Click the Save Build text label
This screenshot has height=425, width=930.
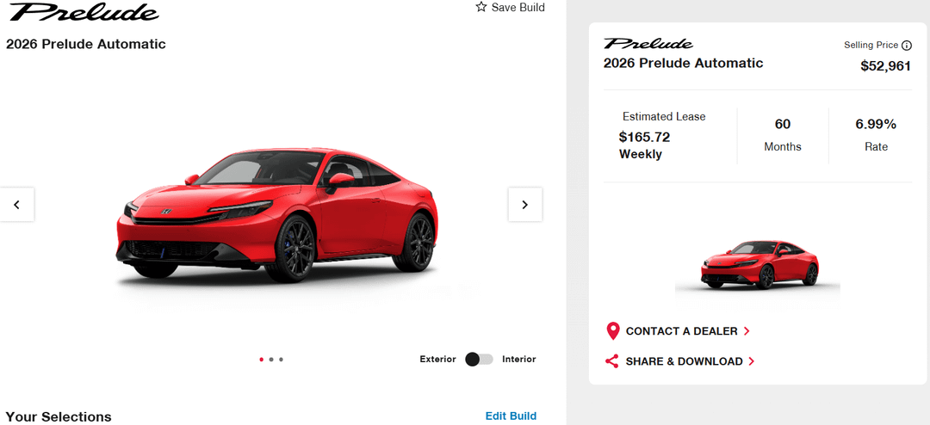click(518, 8)
